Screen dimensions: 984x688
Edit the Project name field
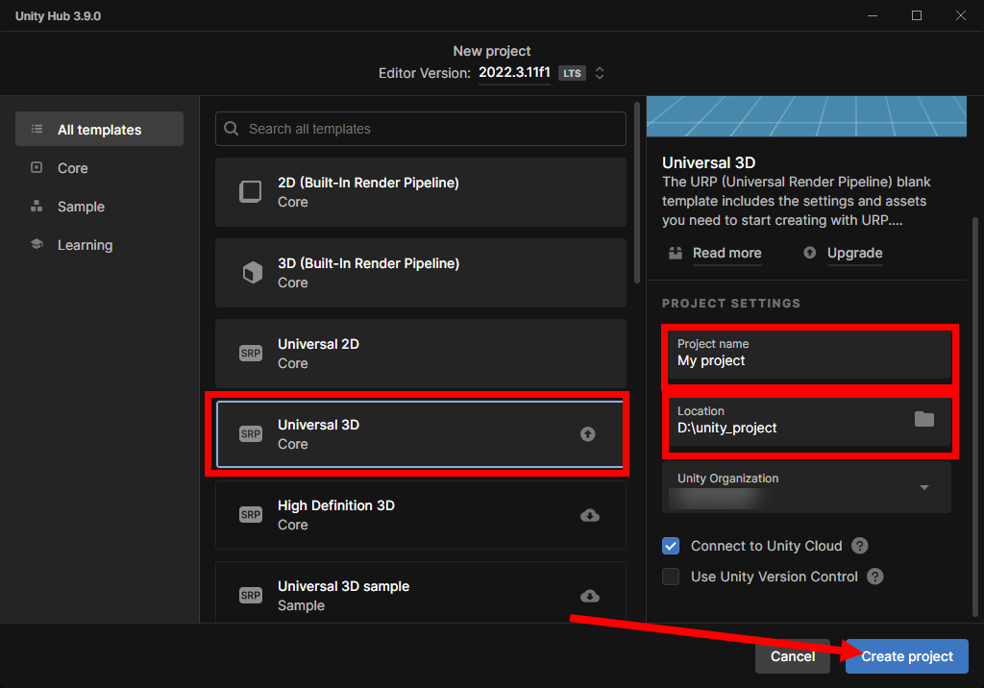click(x=809, y=354)
